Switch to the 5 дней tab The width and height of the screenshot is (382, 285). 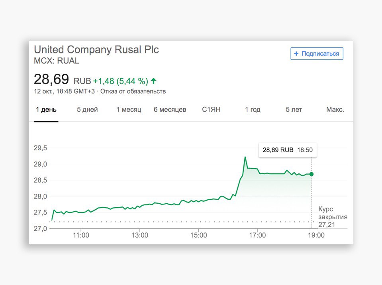point(87,110)
